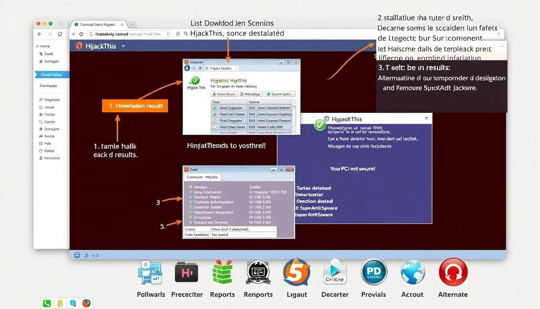Expand the dropdown chevron next to the HijackThis title
Image resolution: width=540 pixels, height=309 pixels.
[123, 46]
